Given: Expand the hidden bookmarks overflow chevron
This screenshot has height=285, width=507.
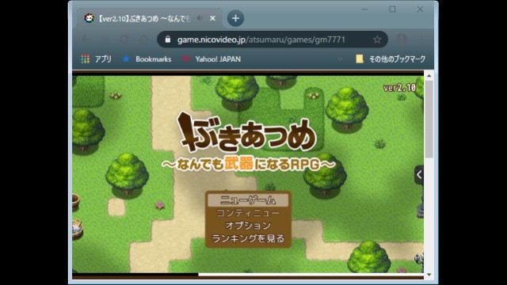Looking at the screenshot, I should 339,59.
